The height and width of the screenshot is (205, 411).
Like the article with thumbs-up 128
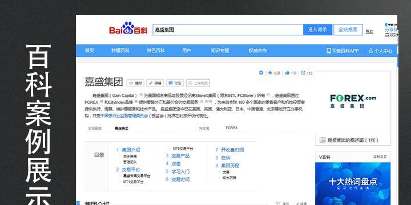(x=291, y=73)
